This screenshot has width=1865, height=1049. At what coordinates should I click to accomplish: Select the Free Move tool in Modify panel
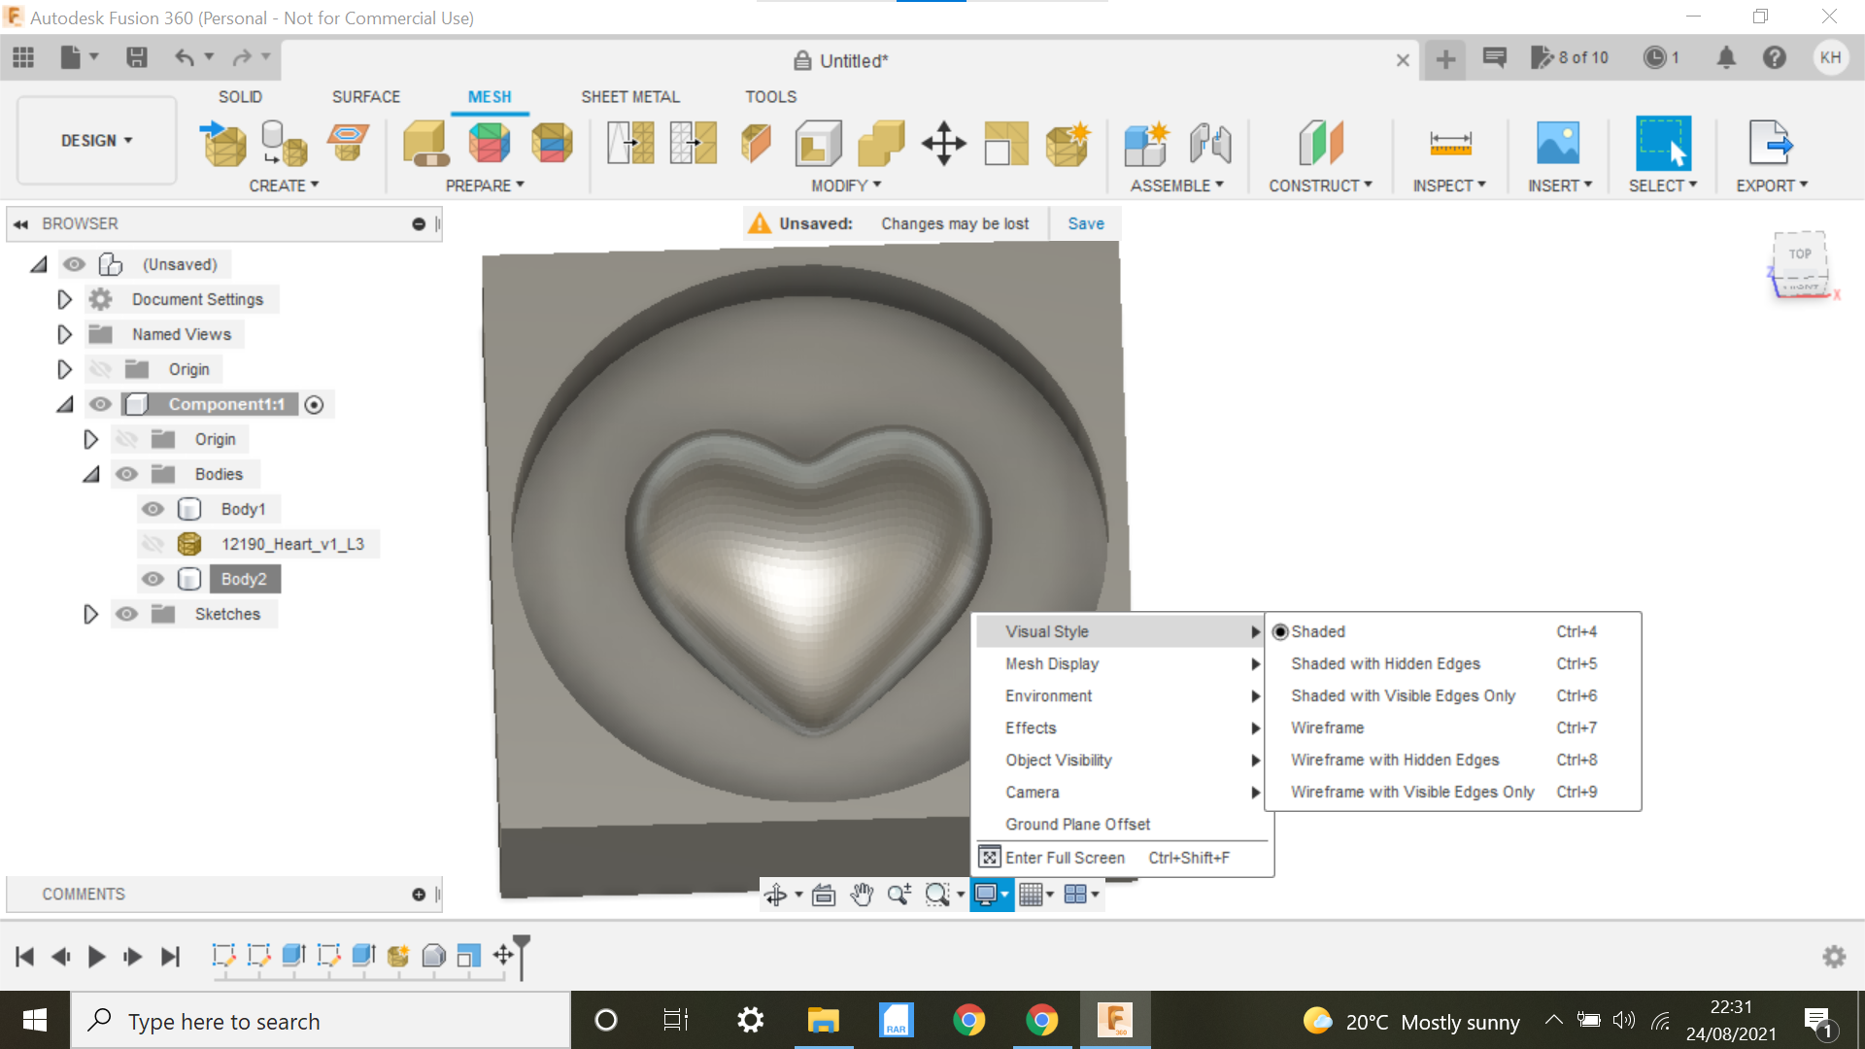pos(943,144)
